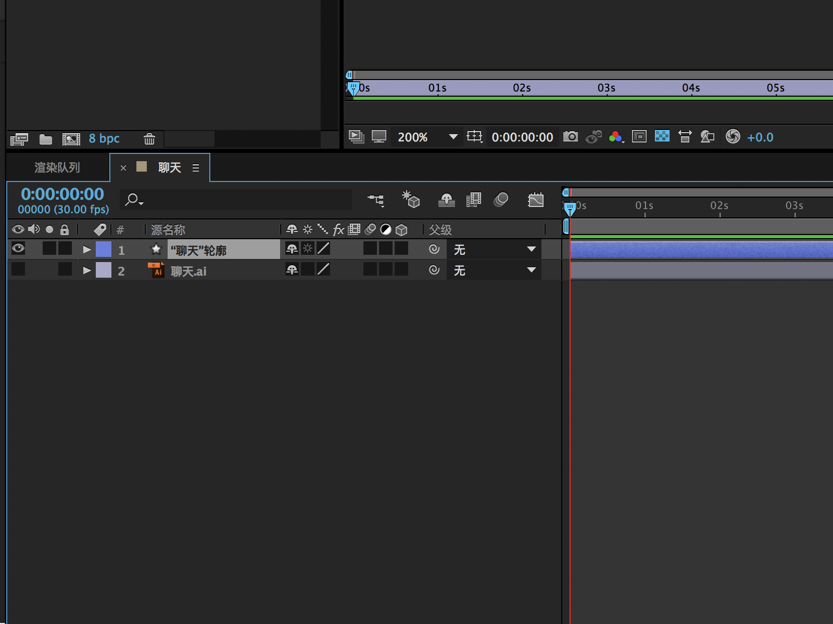Screen dimensions: 833x624
Task: Toggle quality switch on 聊天.ai layer
Action: tap(323, 269)
